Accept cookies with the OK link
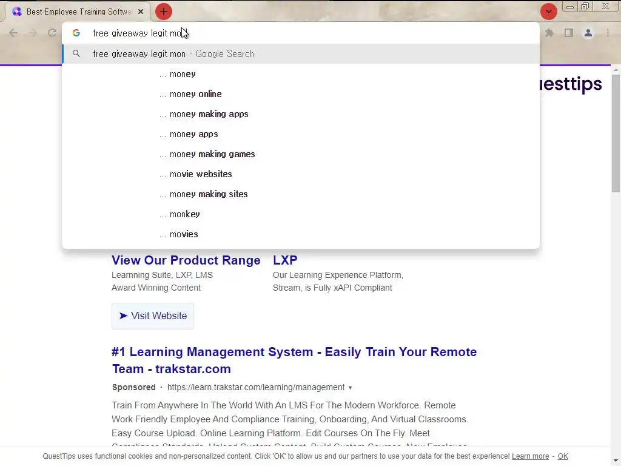The height and width of the screenshot is (466, 621). pos(563,456)
